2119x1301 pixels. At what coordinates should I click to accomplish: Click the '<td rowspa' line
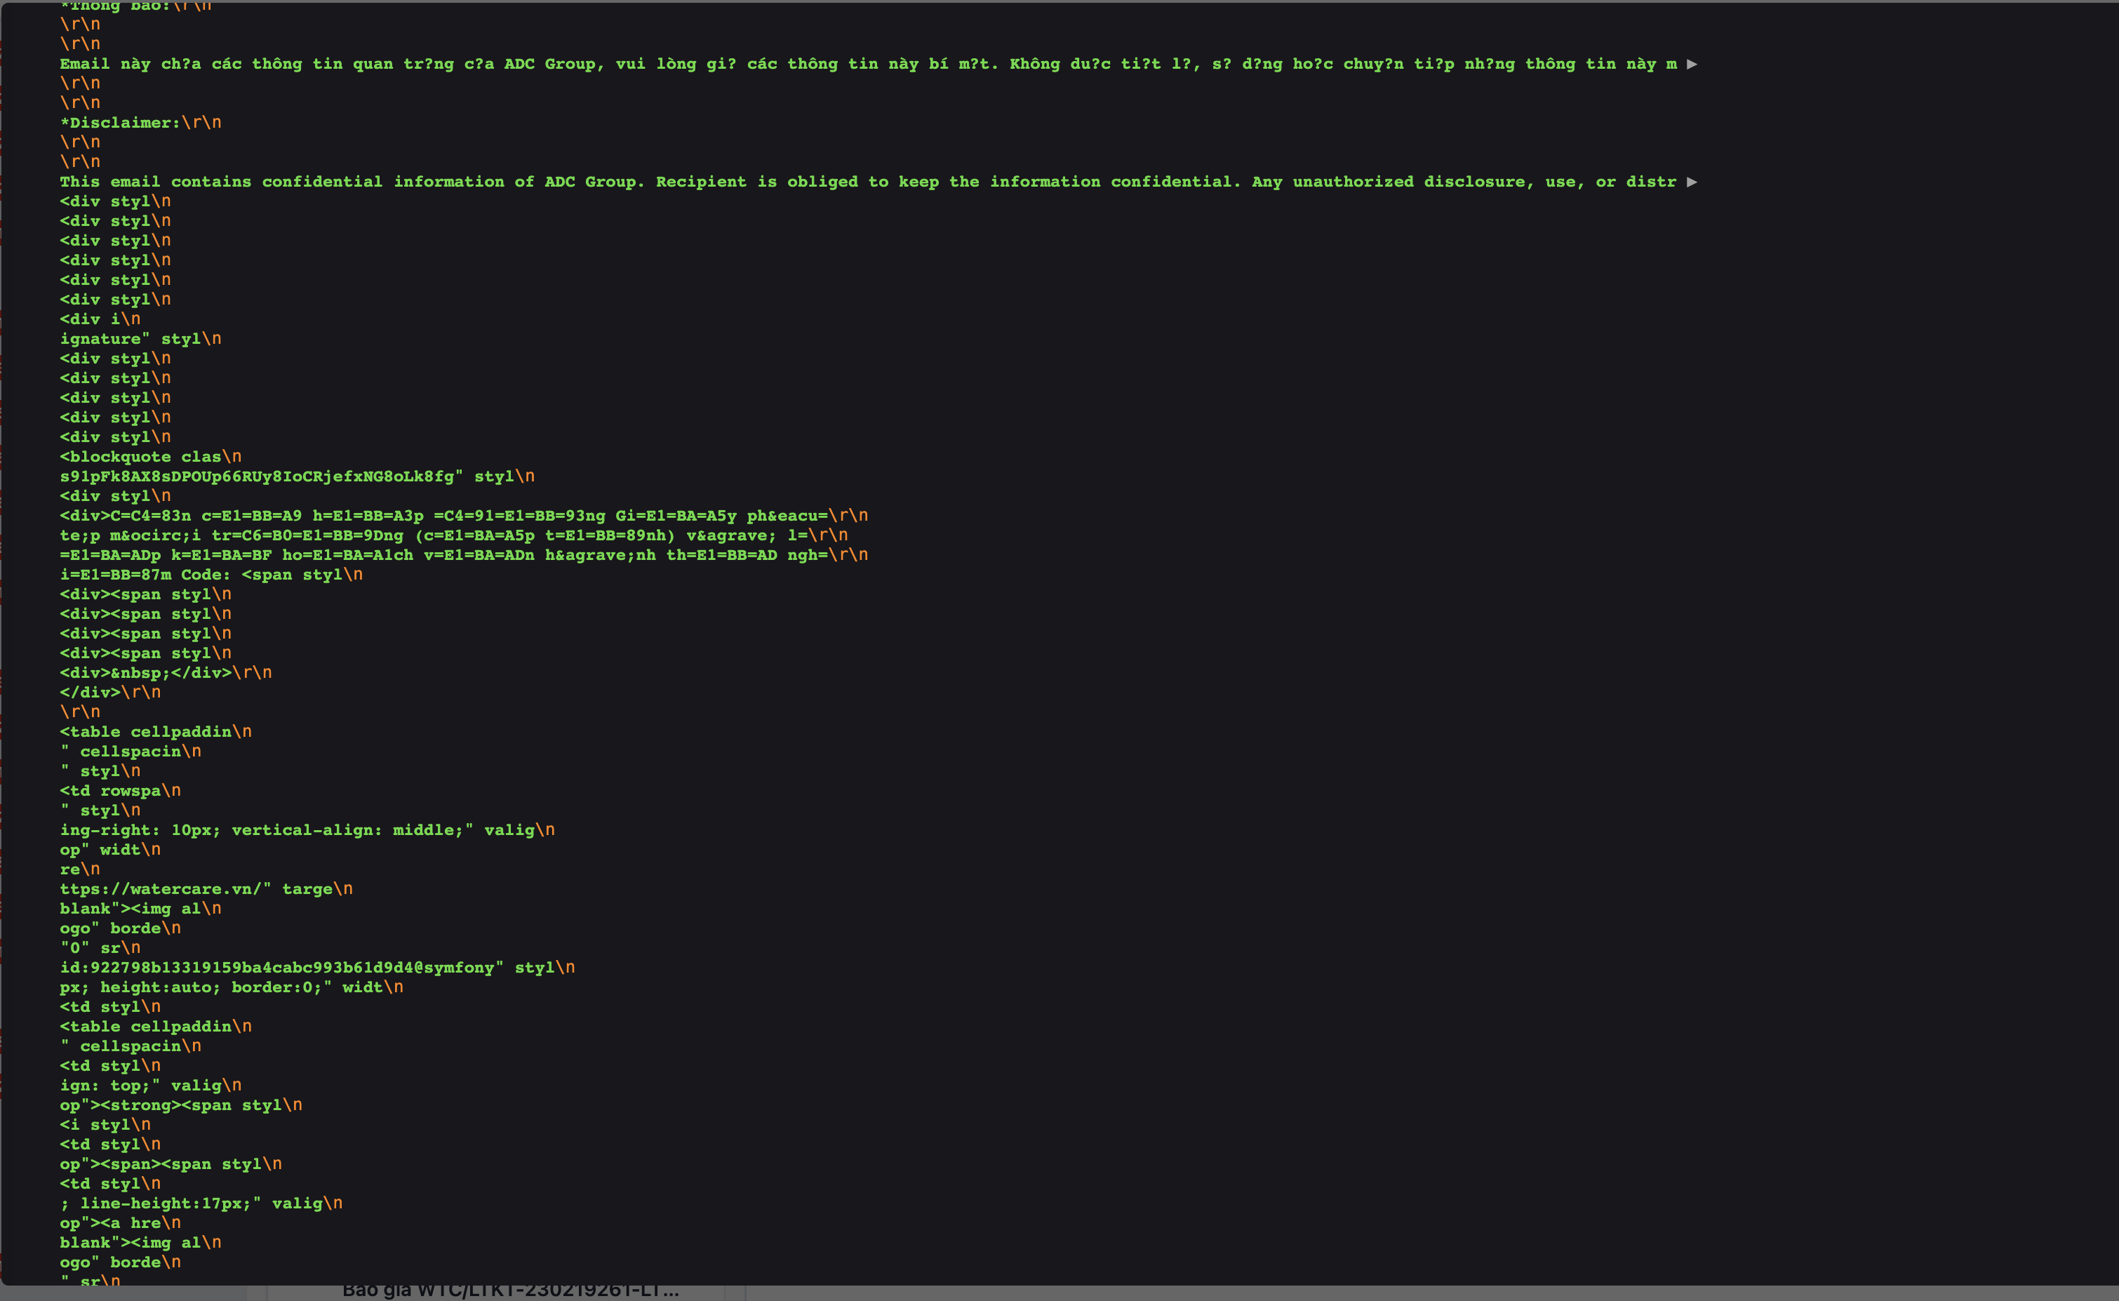tap(110, 791)
